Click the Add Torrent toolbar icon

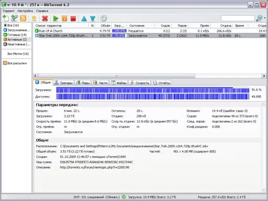point(6,18)
